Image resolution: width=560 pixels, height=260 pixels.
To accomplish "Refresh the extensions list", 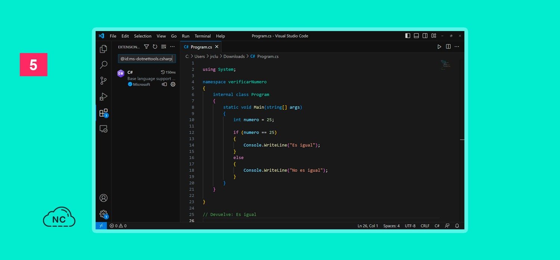I will click(155, 47).
